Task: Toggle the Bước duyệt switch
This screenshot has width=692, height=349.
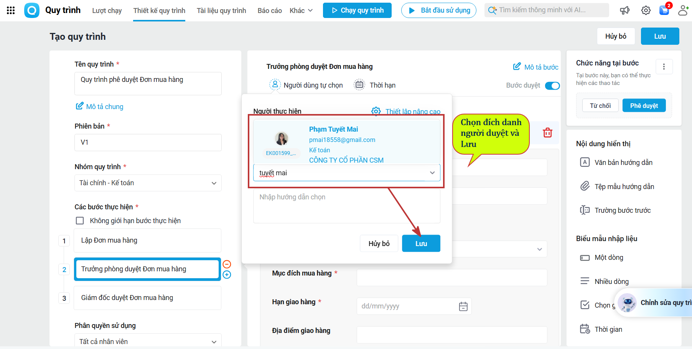Action: tap(552, 86)
